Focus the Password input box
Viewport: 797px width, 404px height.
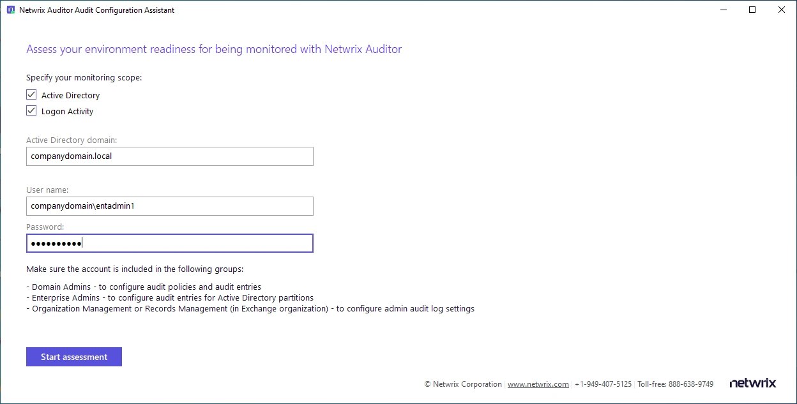[x=169, y=243]
